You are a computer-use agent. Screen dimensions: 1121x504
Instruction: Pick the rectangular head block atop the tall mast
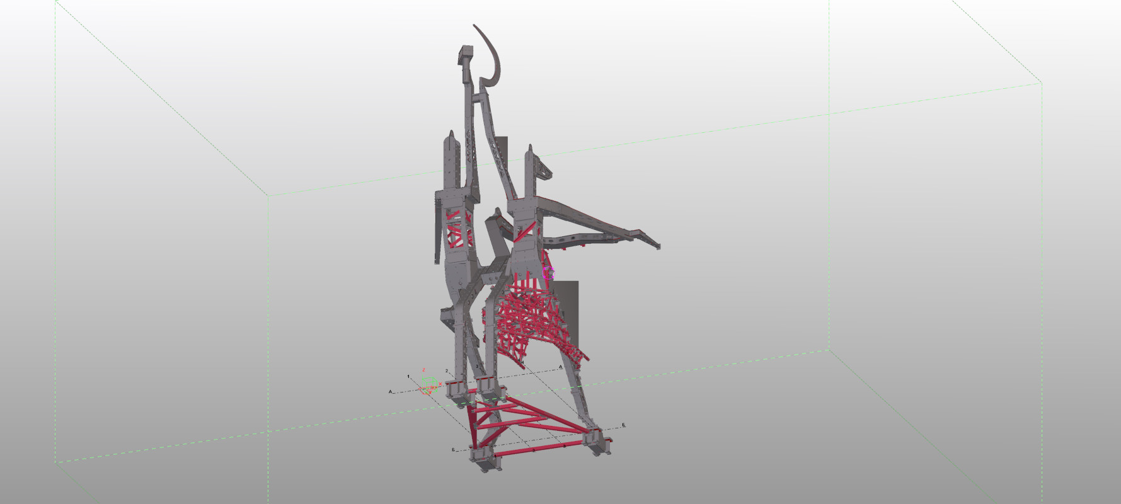[466, 53]
